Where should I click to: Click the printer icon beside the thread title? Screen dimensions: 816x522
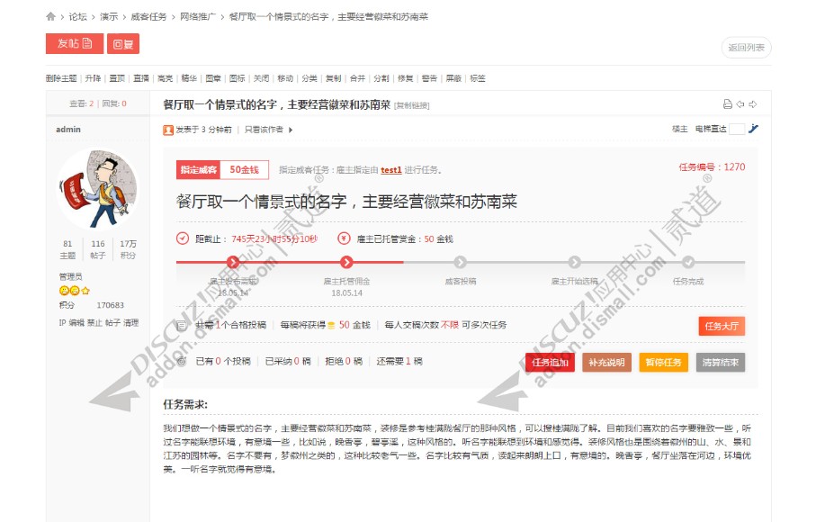coord(728,104)
